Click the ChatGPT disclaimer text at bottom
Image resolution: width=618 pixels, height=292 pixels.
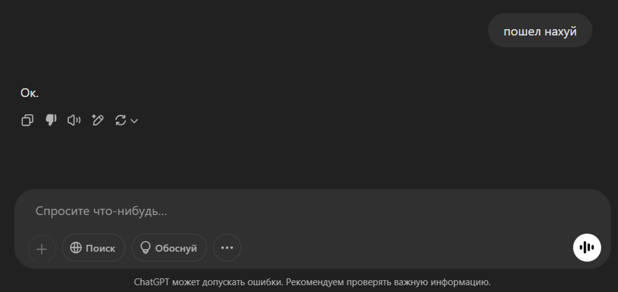pos(312,282)
